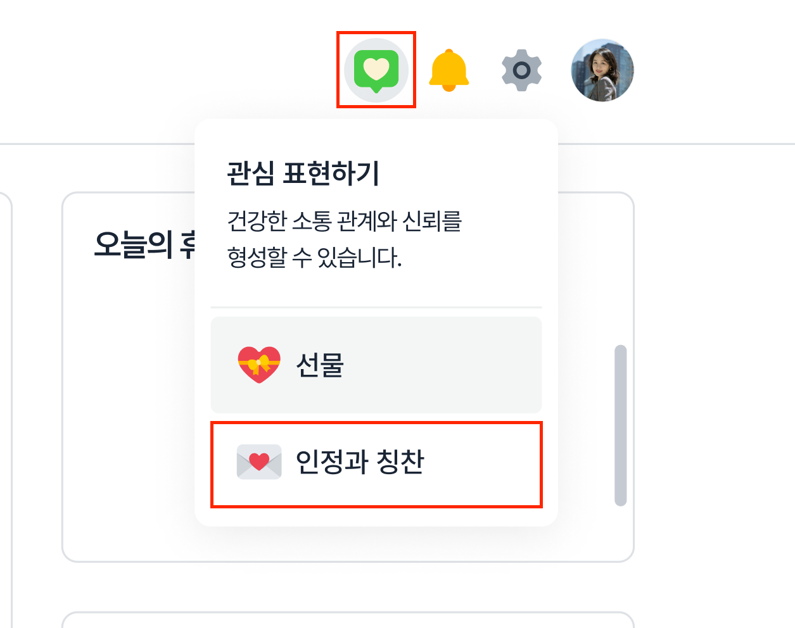Click the 형성할 수 있습니다 text line

314,257
